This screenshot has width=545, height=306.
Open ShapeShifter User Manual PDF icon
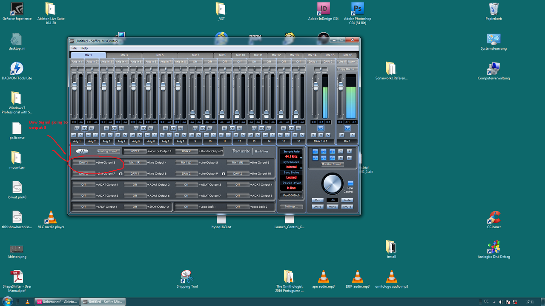[17, 281]
